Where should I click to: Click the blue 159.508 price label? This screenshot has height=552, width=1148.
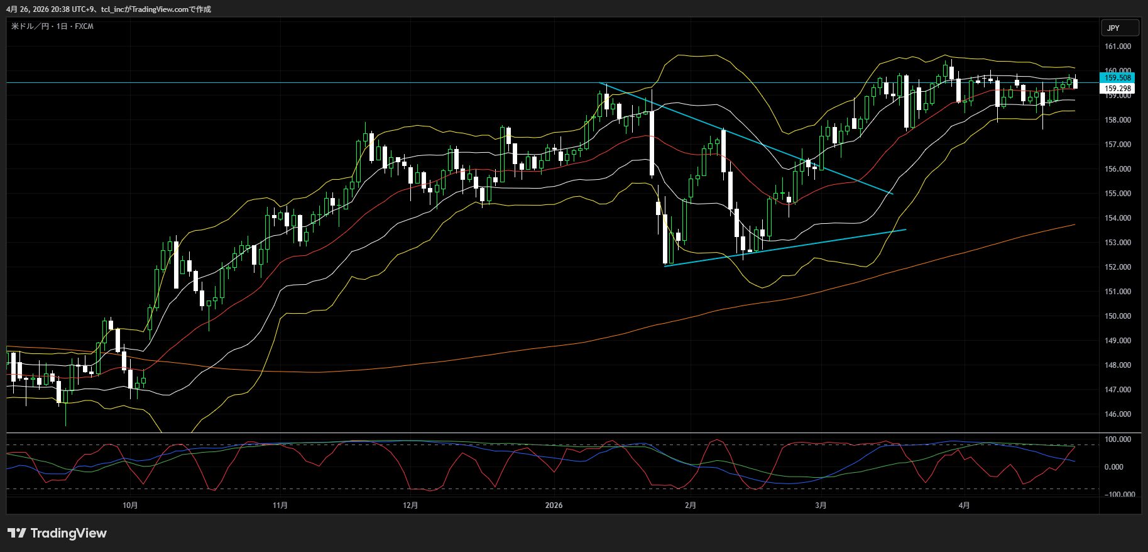click(x=1117, y=78)
